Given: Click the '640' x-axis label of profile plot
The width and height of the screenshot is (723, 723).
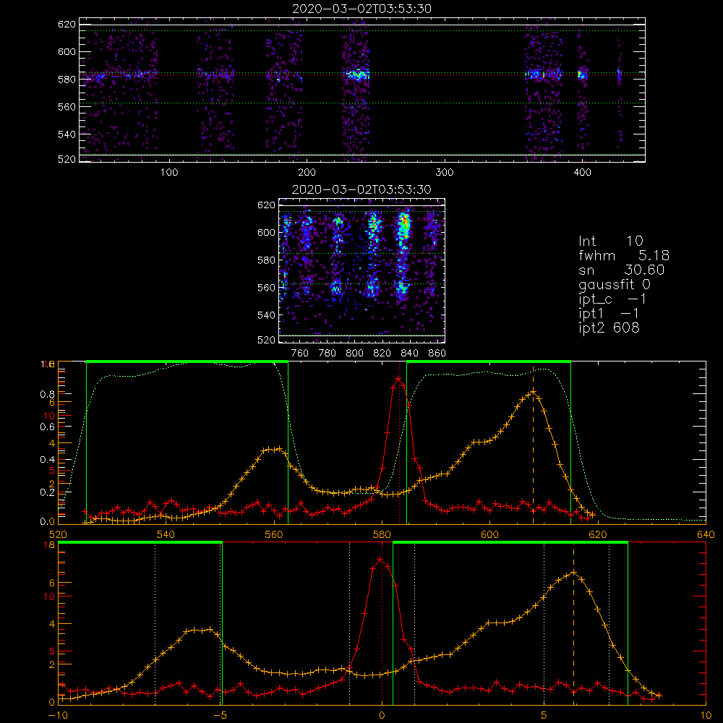Looking at the screenshot, I should tap(706, 535).
